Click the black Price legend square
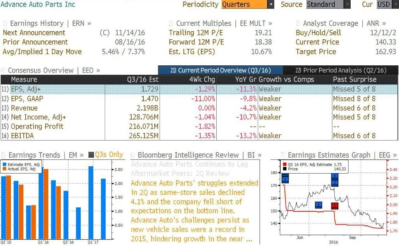The width and height of the screenshot is (399, 246). (284, 169)
